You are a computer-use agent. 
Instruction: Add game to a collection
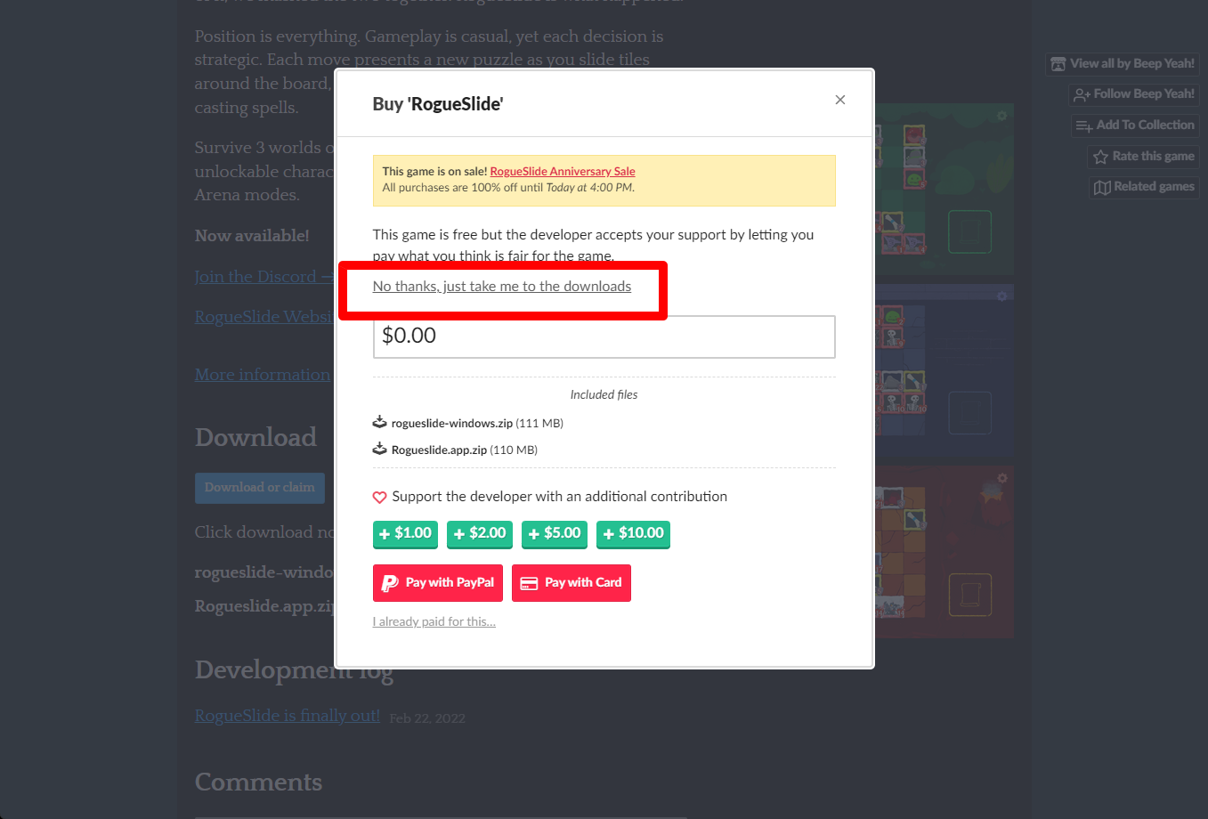coord(1135,126)
